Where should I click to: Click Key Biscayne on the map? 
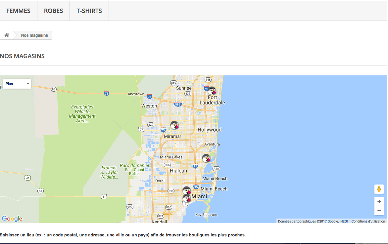click(x=206, y=215)
